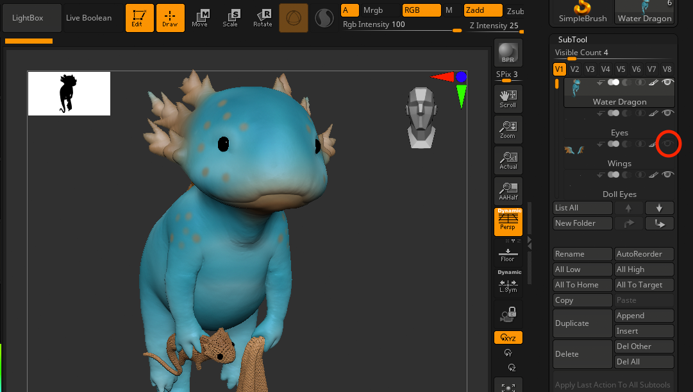Viewport: 693px width, 392px height.
Task: Enable Zadd mode
Action: pyautogui.click(x=483, y=10)
